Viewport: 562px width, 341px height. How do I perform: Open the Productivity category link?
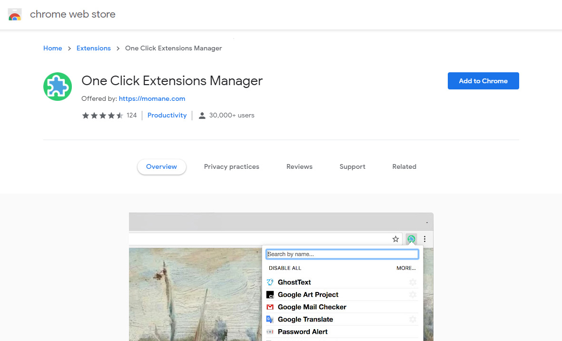[x=167, y=116]
